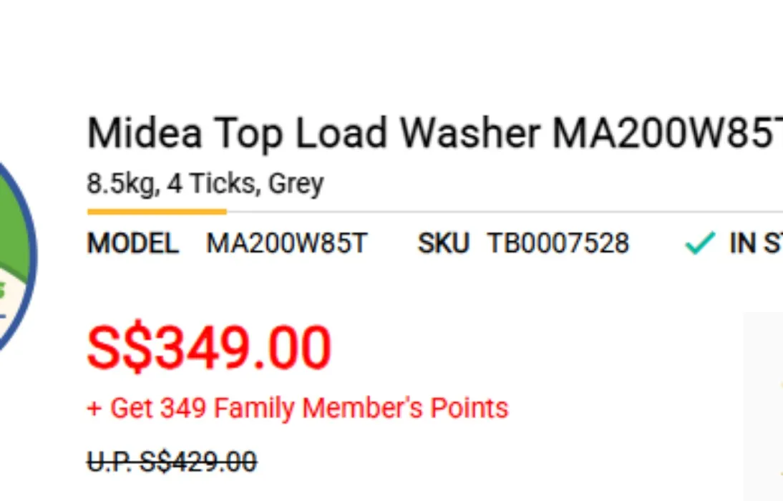Click the green in-stock checkmark icon

coord(700,243)
